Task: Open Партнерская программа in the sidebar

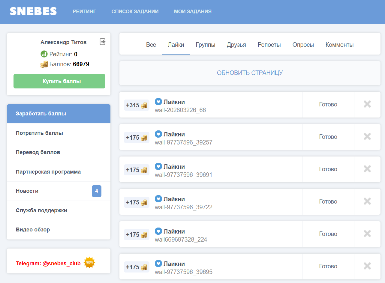Action: pyautogui.click(x=59, y=172)
